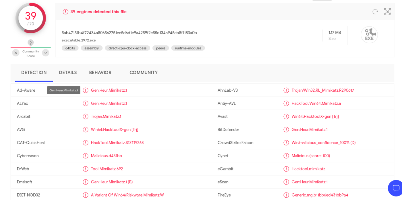Click the alert icon in the Arcabit row
The width and height of the screenshot is (402, 200).
tap(86, 116)
